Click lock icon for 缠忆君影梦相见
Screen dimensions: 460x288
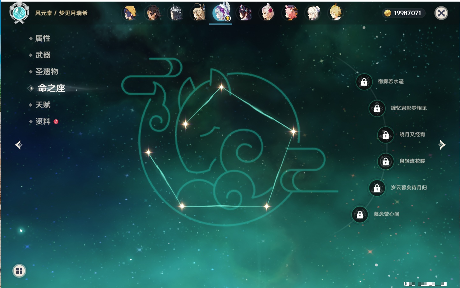[x=377, y=108]
